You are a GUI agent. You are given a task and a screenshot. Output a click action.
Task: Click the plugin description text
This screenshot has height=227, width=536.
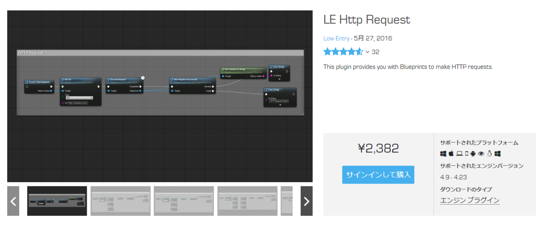click(x=408, y=67)
